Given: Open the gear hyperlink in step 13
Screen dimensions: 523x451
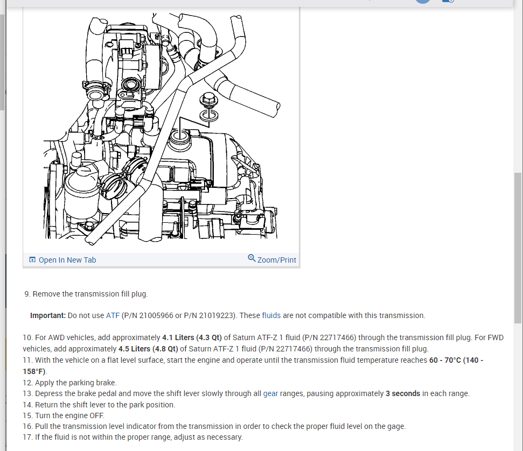Looking at the screenshot, I should [x=270, y=393].
